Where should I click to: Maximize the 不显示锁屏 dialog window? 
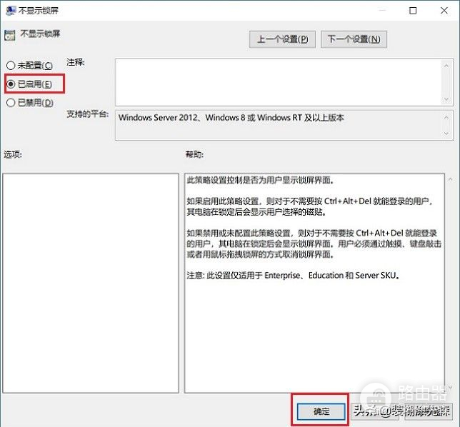tap(414, 11)
